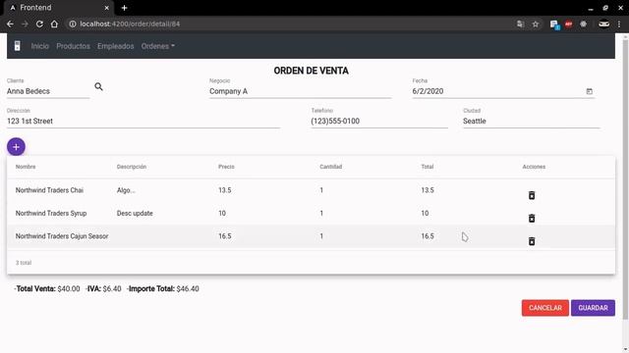Image resolution: width=629 pixels, height=353 pixels.
Task: Click the IVA $6.40 amount
Action: click(112, 288)
